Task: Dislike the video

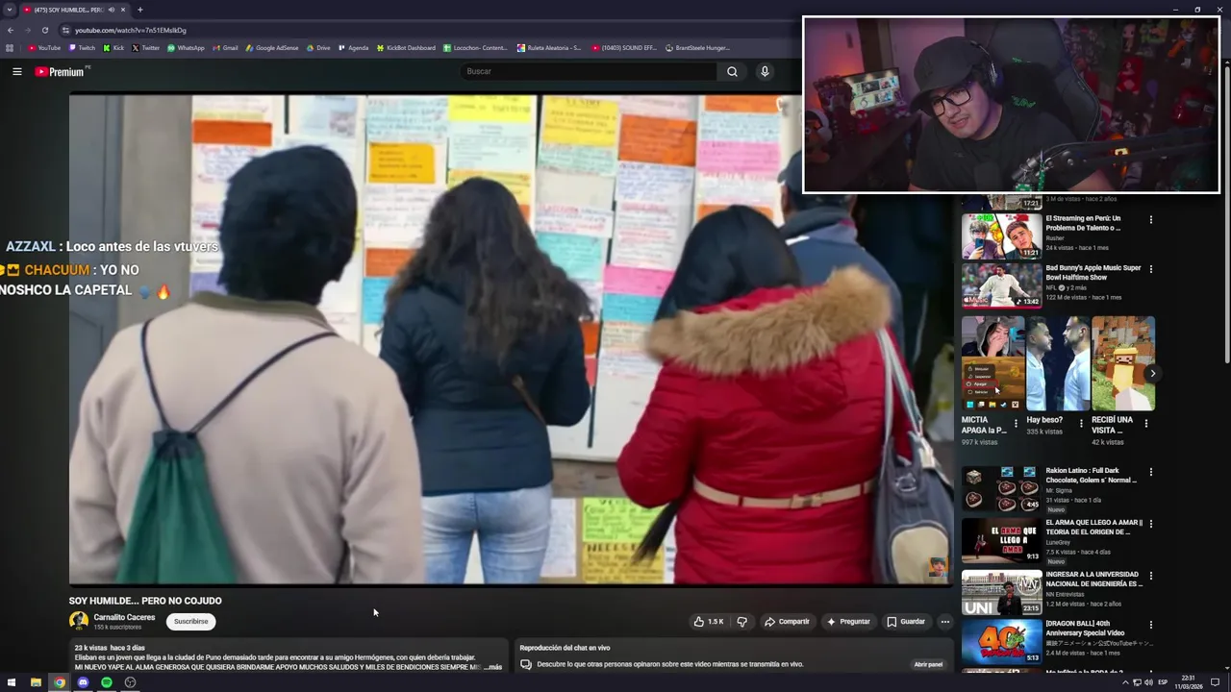Action: point(741,622)
